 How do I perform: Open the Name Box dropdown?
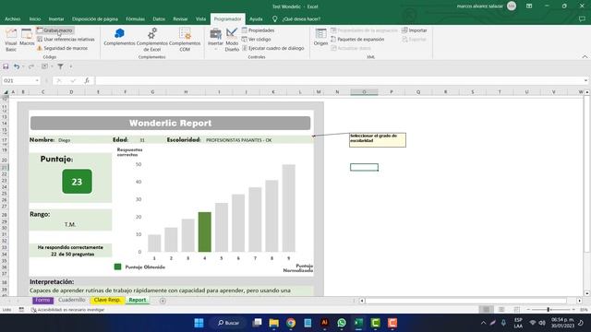[x=37, y=80]
